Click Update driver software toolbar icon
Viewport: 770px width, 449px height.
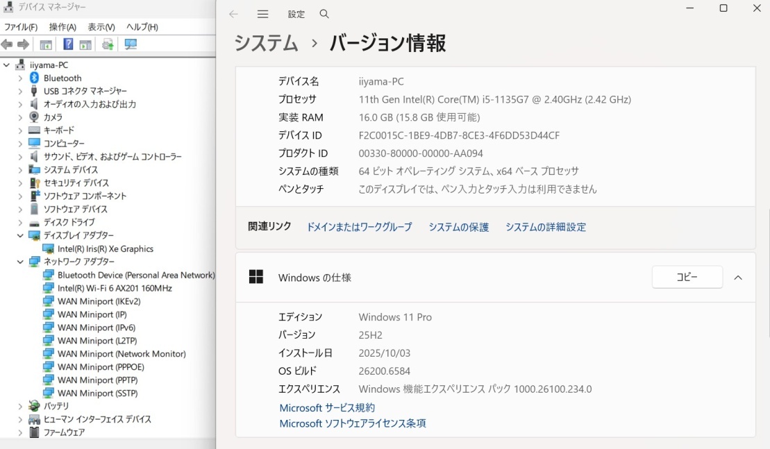(x=108, y=44)
